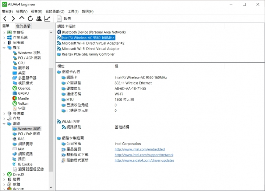Click the 報告 report button
The height and width of the screenshot is (191, 265).
point(64,19)
